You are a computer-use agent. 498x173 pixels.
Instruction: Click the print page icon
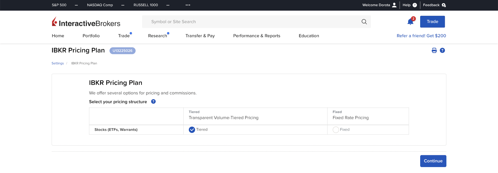[434, 50]
